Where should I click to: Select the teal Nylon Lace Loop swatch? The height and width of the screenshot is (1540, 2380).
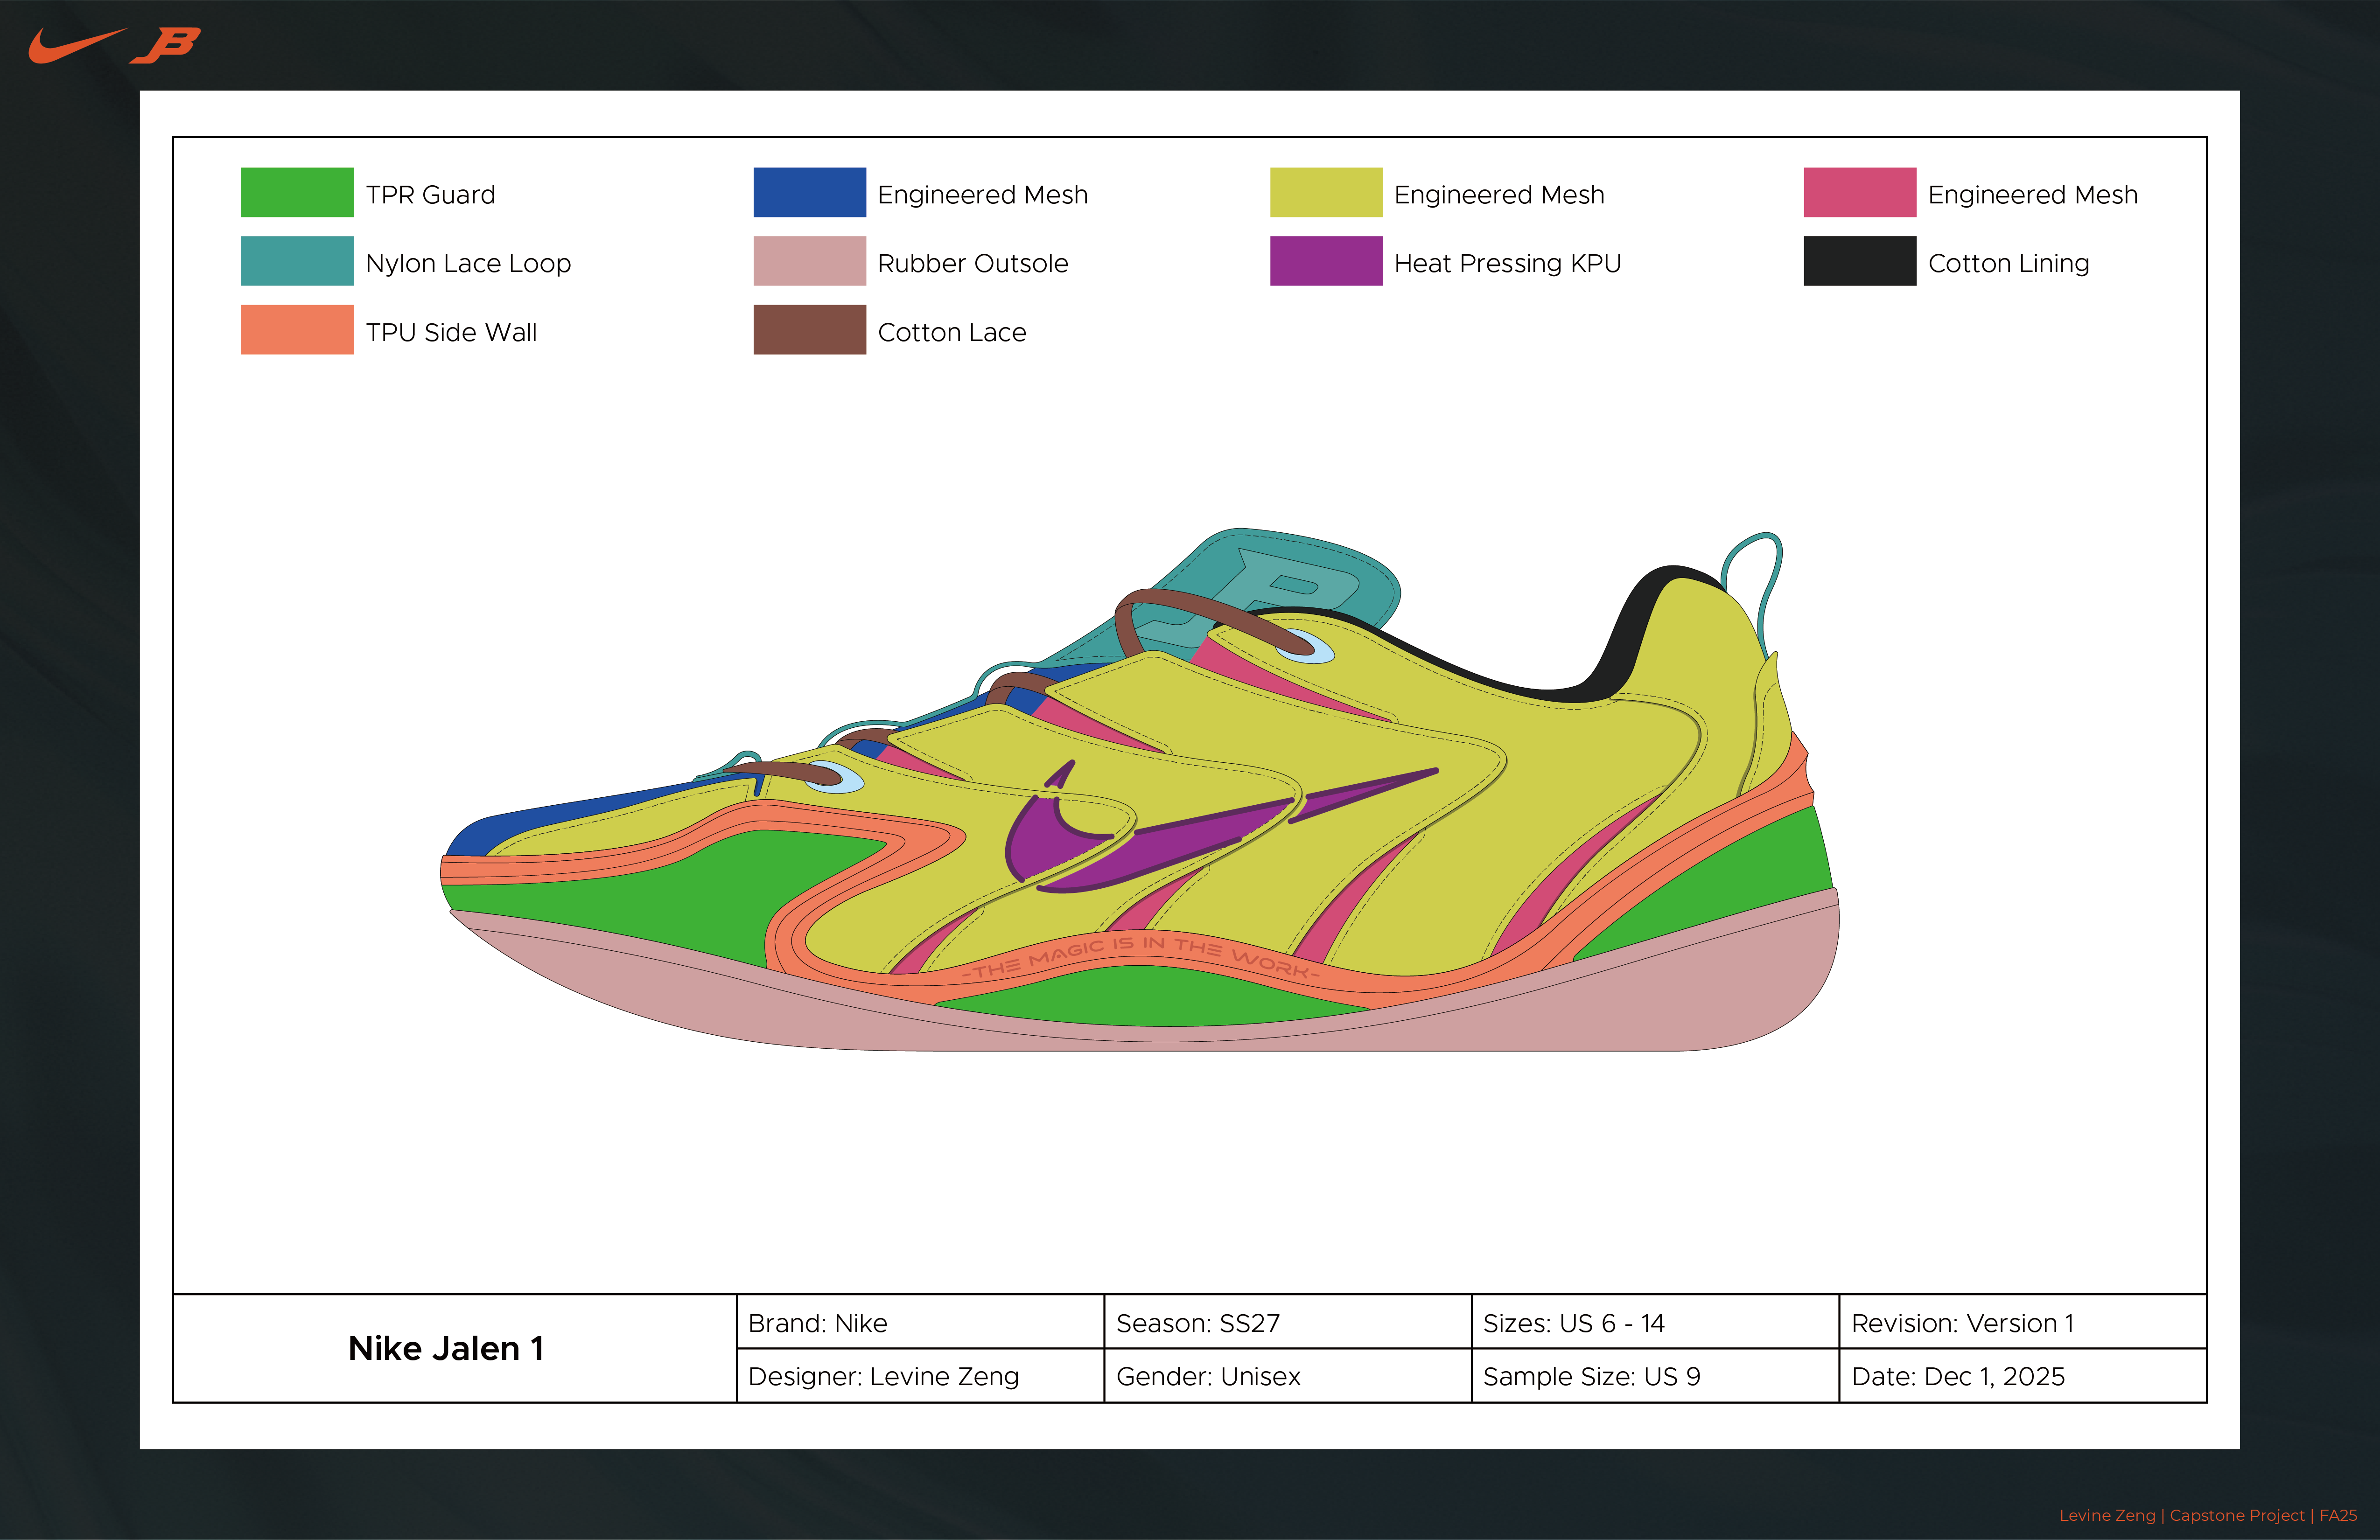(297, 261)
